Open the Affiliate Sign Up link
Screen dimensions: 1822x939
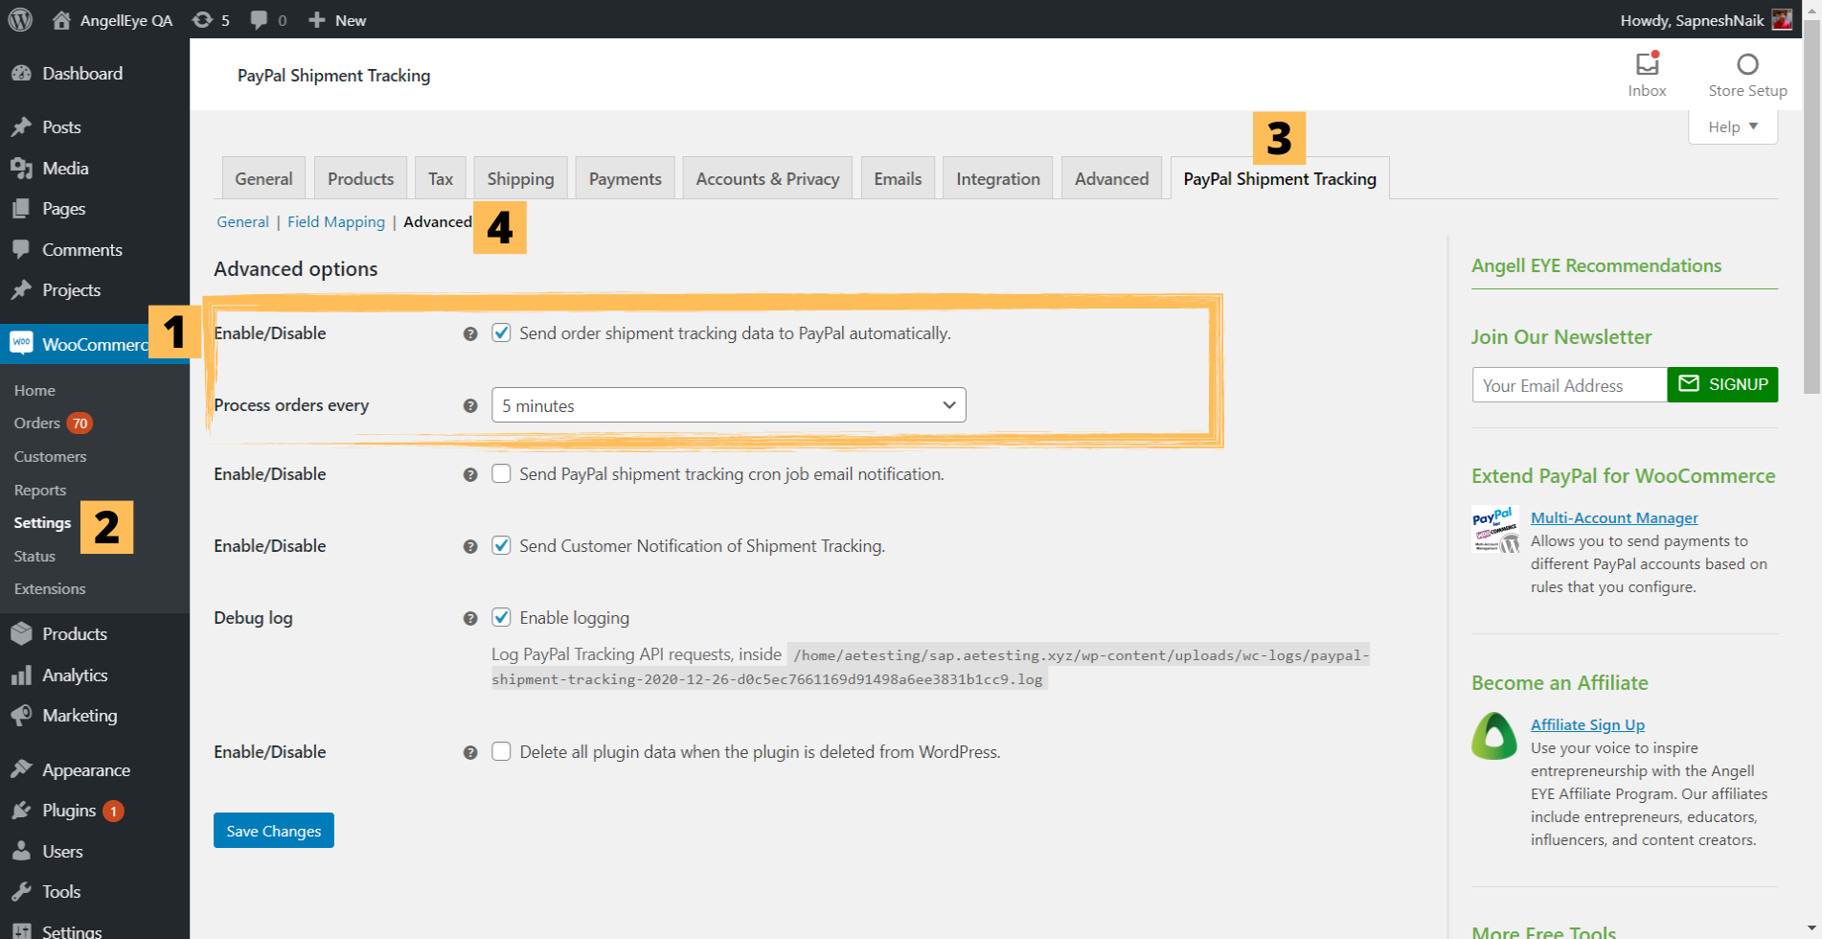point(1587,724)
